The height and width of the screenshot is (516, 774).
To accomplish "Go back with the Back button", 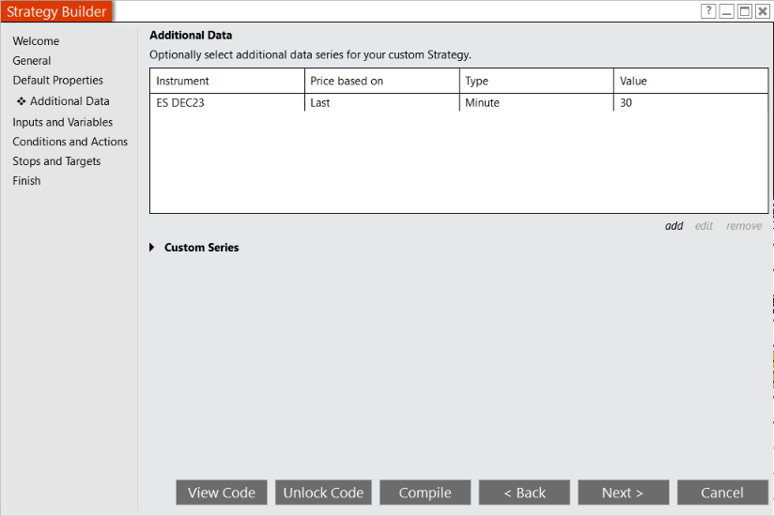I will [524, 493].
